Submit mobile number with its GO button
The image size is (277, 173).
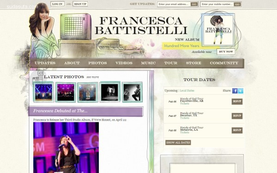click(237, 4)
